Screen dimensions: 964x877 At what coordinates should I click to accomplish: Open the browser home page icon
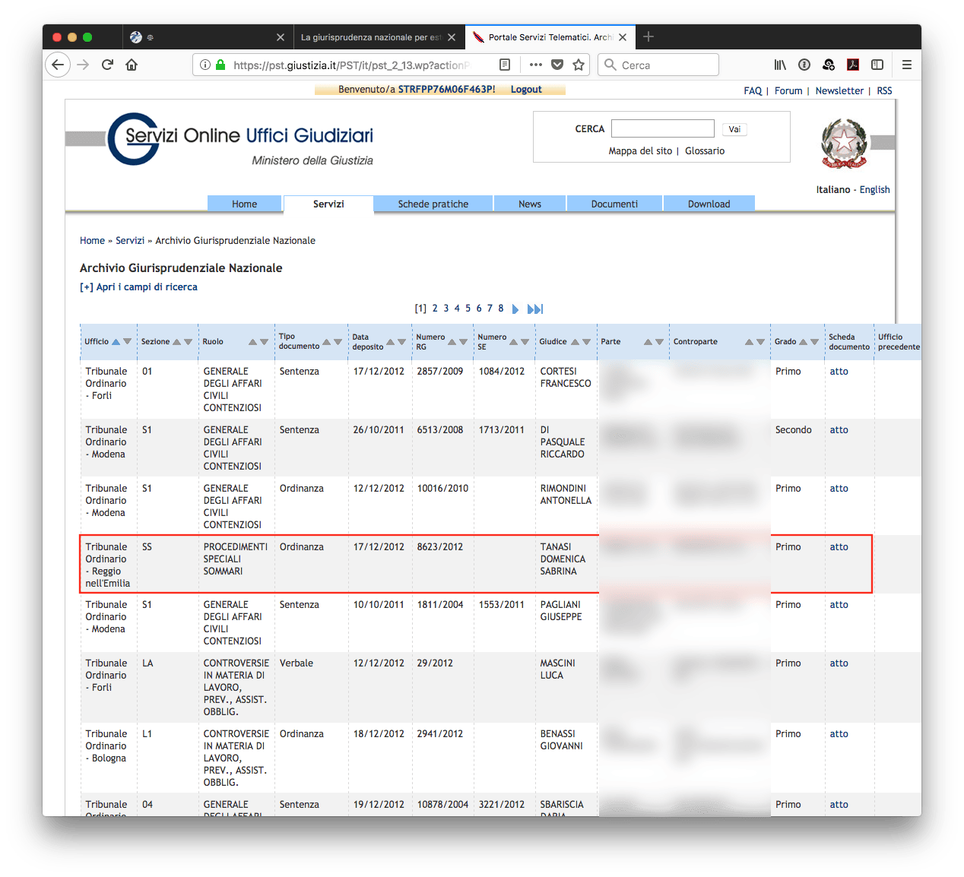(x=132, y=65)
